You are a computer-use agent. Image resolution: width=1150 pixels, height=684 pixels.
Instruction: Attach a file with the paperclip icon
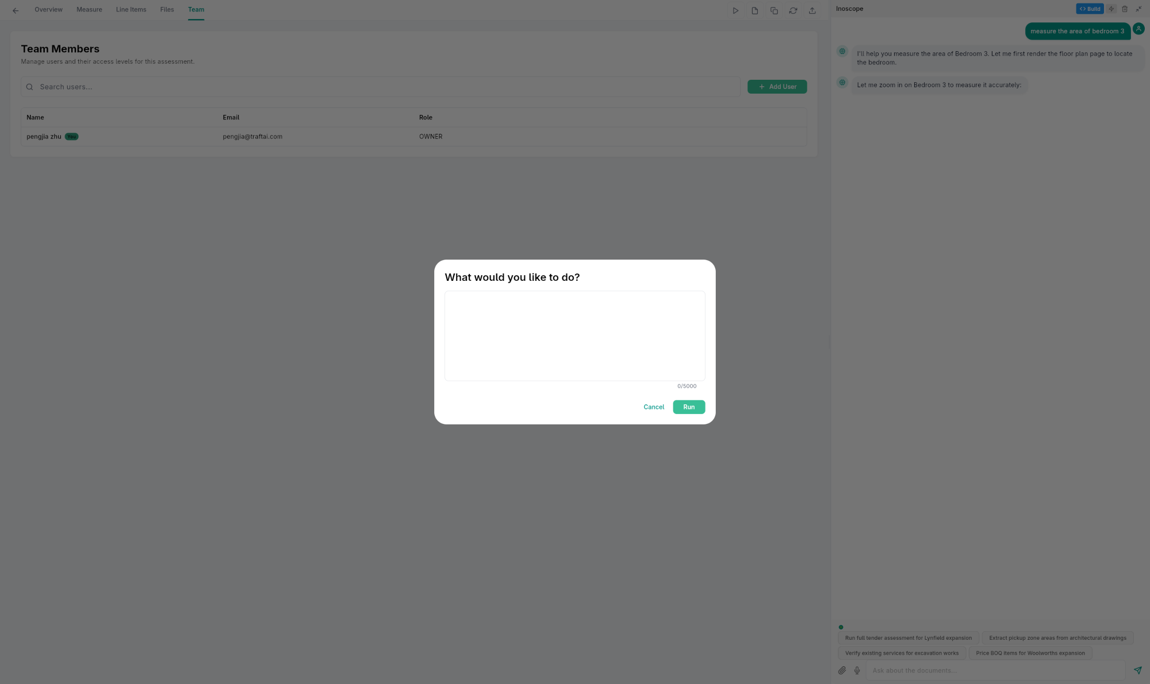click(842, 670)
